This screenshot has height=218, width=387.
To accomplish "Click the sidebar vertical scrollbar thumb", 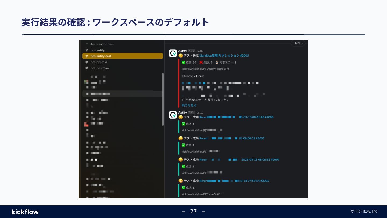I will pyautogui.click(x=163, y=99).
